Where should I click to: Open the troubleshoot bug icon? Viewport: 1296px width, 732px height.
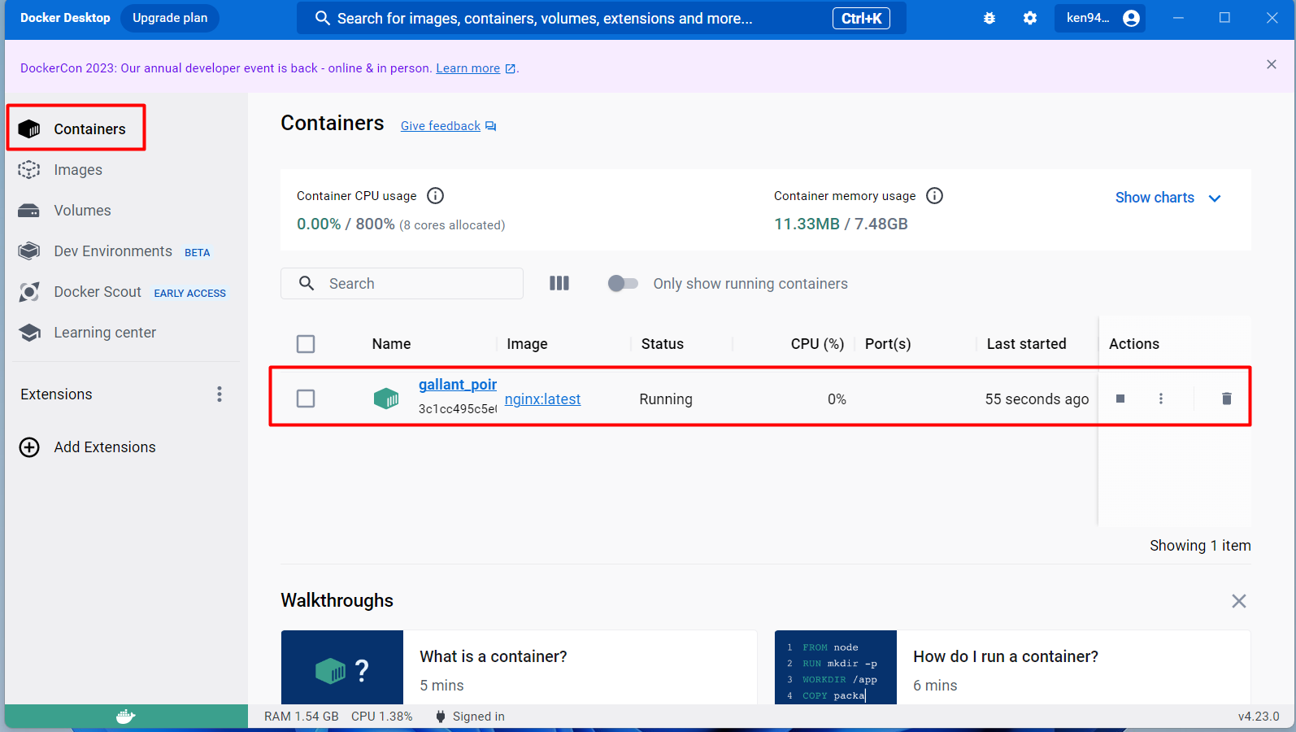click(989, 18)
